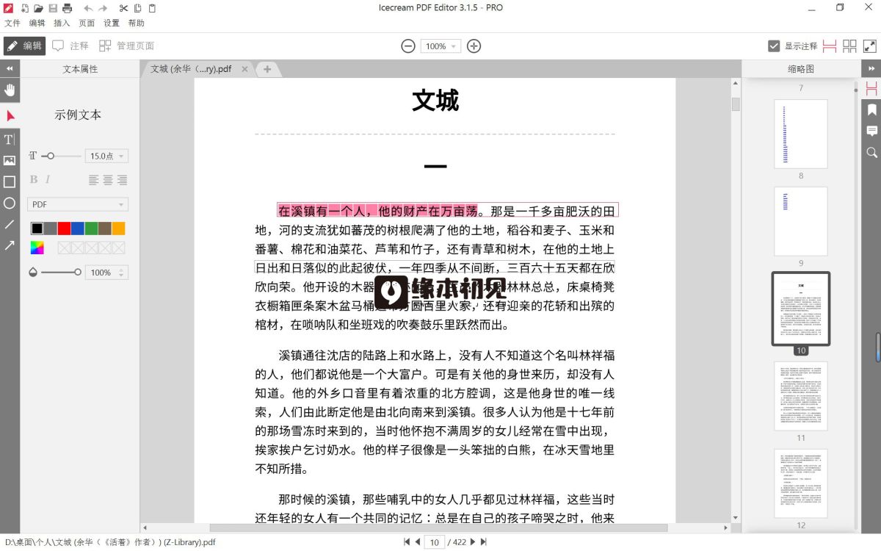
Task: Collapse the left 文本属性 panel
Action: (10, 68)
